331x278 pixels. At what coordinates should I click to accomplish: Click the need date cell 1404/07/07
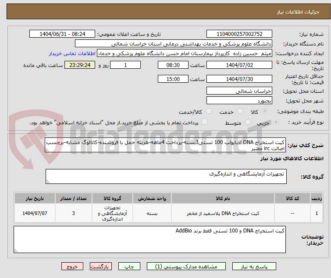35,213
